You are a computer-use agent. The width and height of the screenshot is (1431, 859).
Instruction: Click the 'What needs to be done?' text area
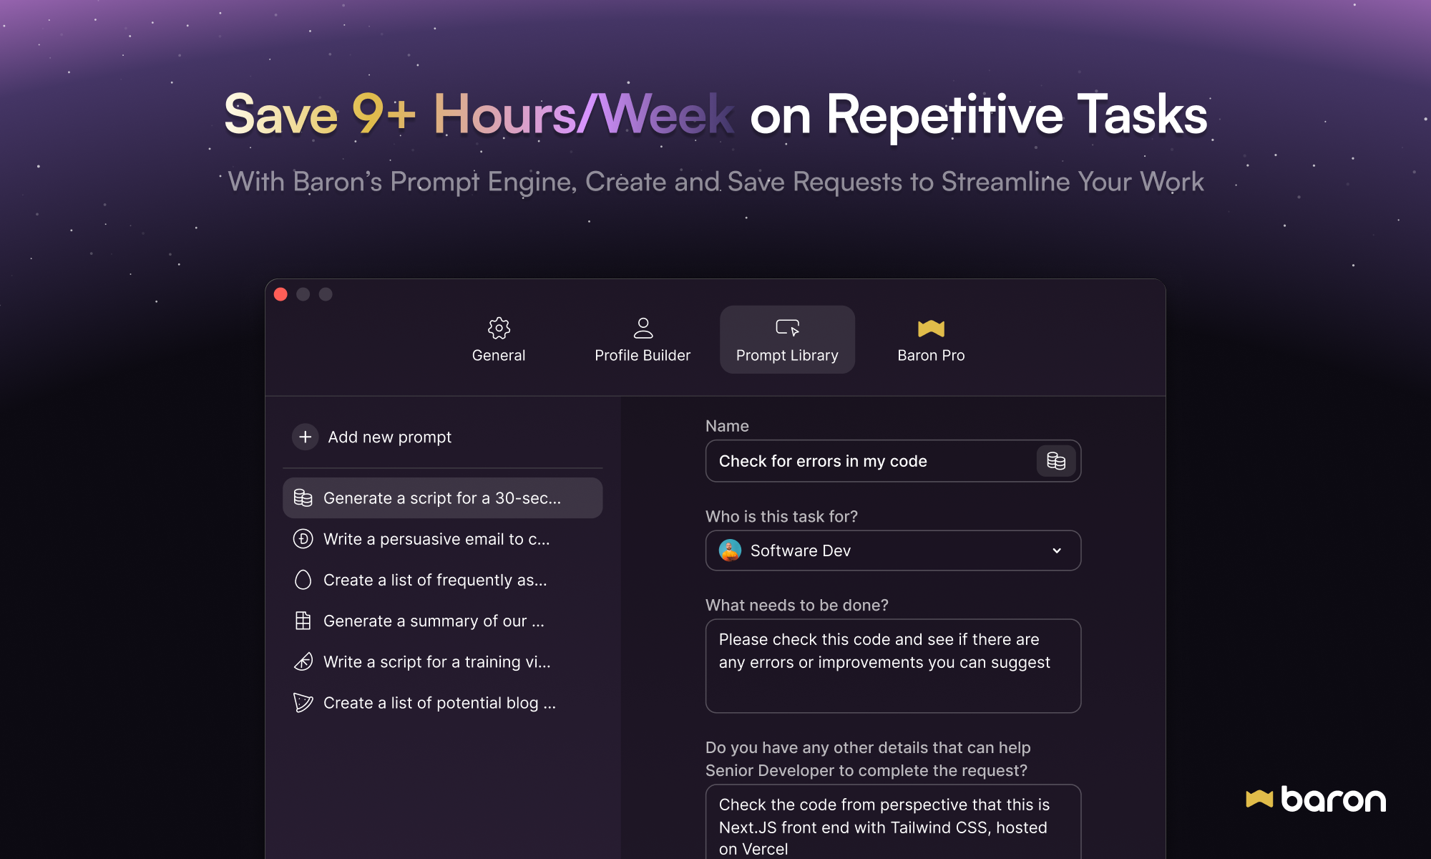point(892,666)
